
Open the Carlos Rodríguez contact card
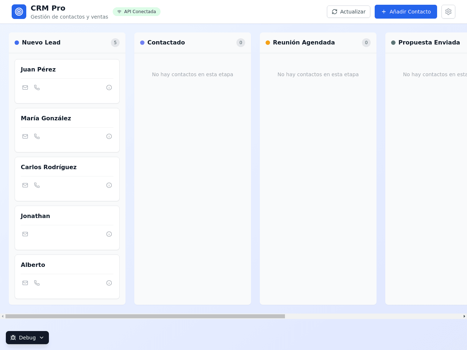point(67,179)
